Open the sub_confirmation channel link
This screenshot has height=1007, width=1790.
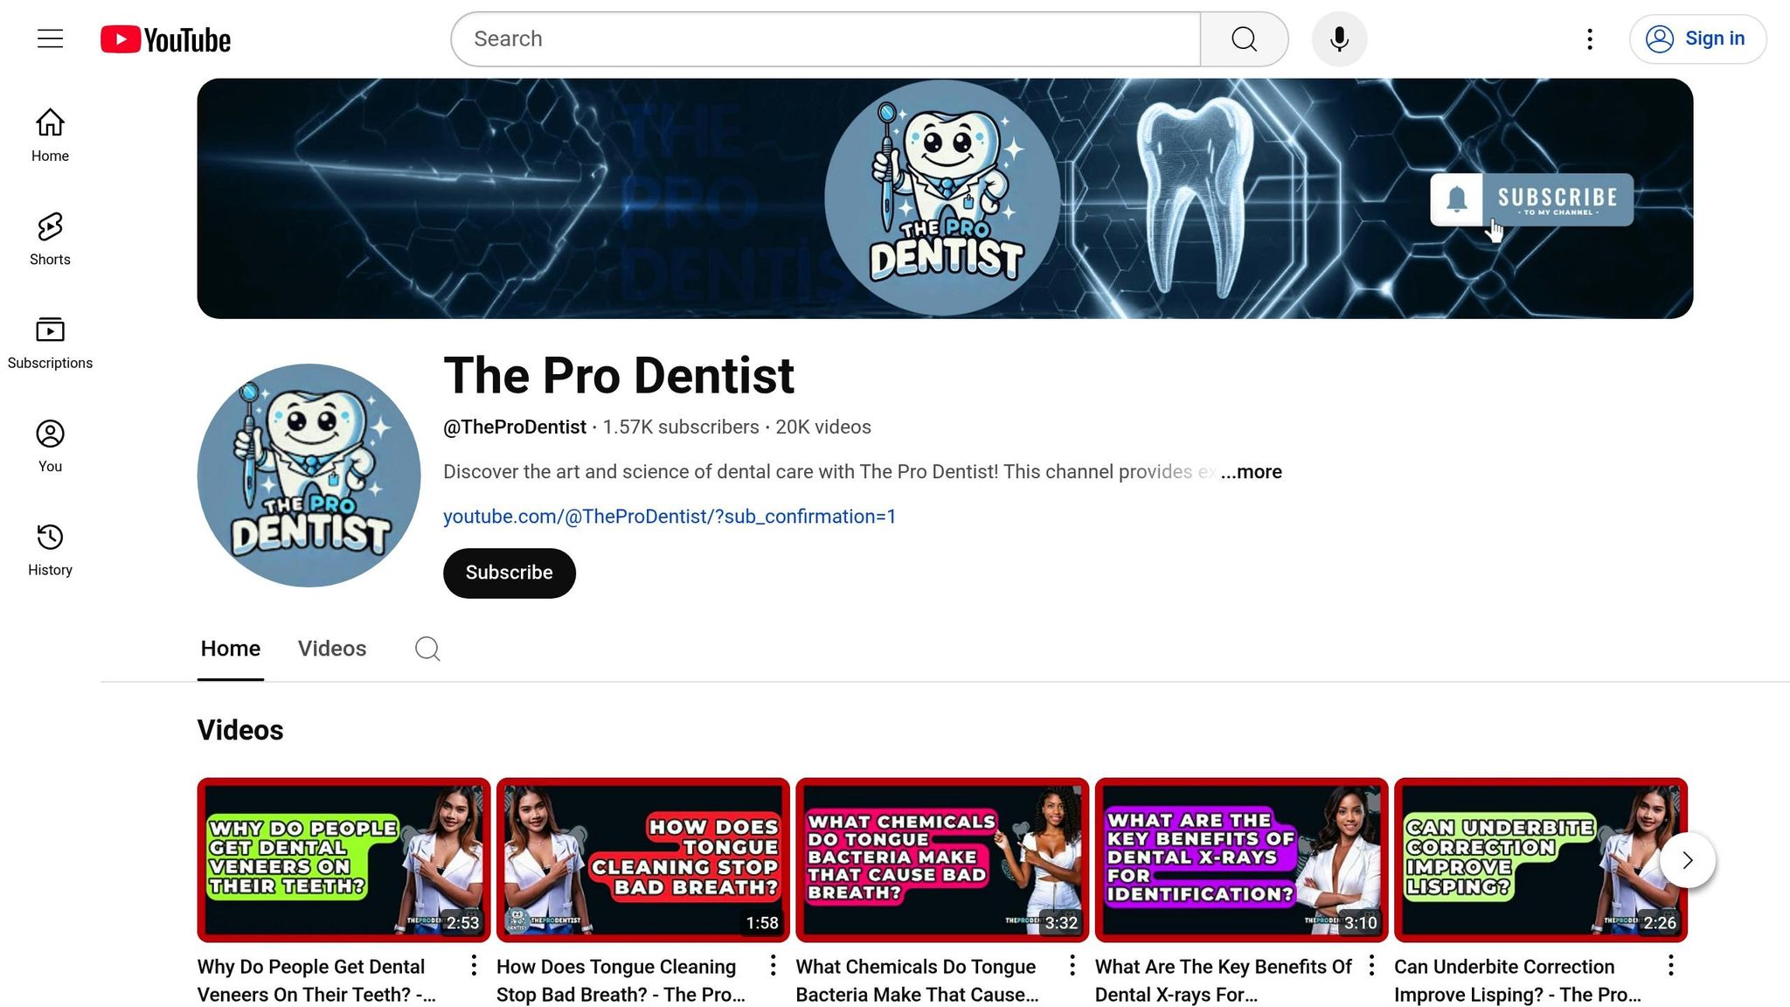click(x=670, y=517)
